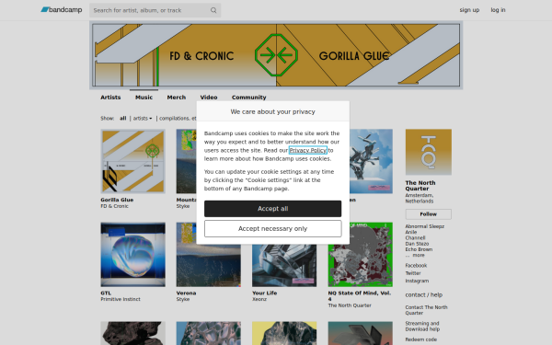This screenshot has height=345, width=552.
Task: Open the sign up link
Action: [x=469, y=10]
